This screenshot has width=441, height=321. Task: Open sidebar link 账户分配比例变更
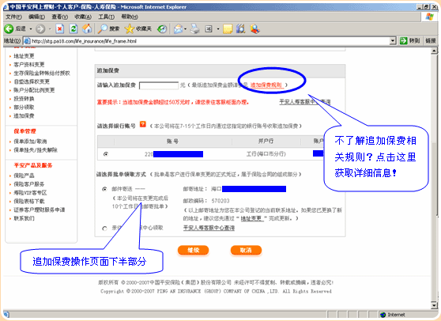(x=34, y=90)
